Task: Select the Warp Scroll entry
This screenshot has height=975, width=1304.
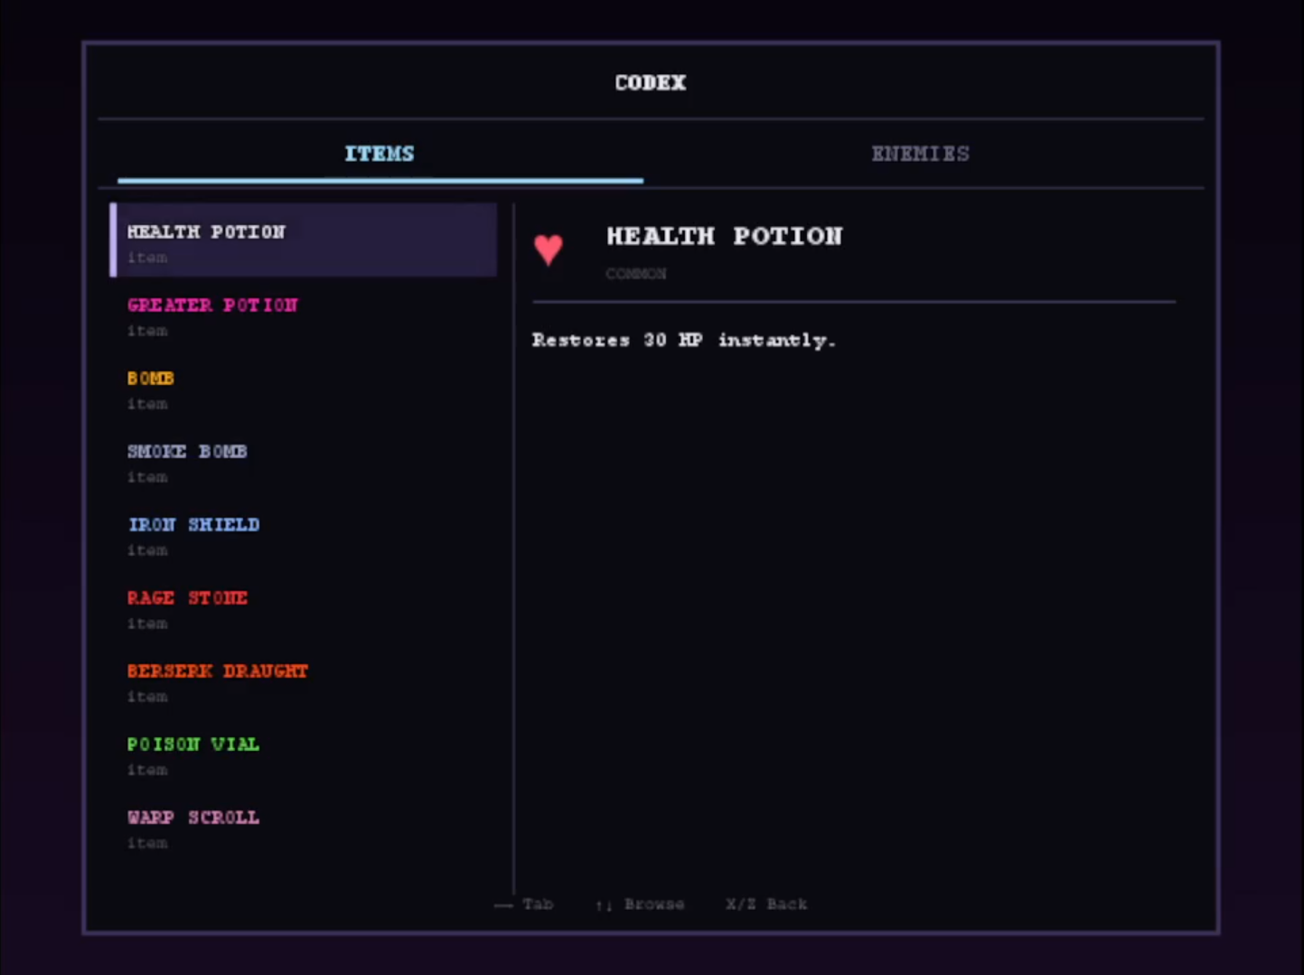Action: pyautogui.click(x=304, y=829)
